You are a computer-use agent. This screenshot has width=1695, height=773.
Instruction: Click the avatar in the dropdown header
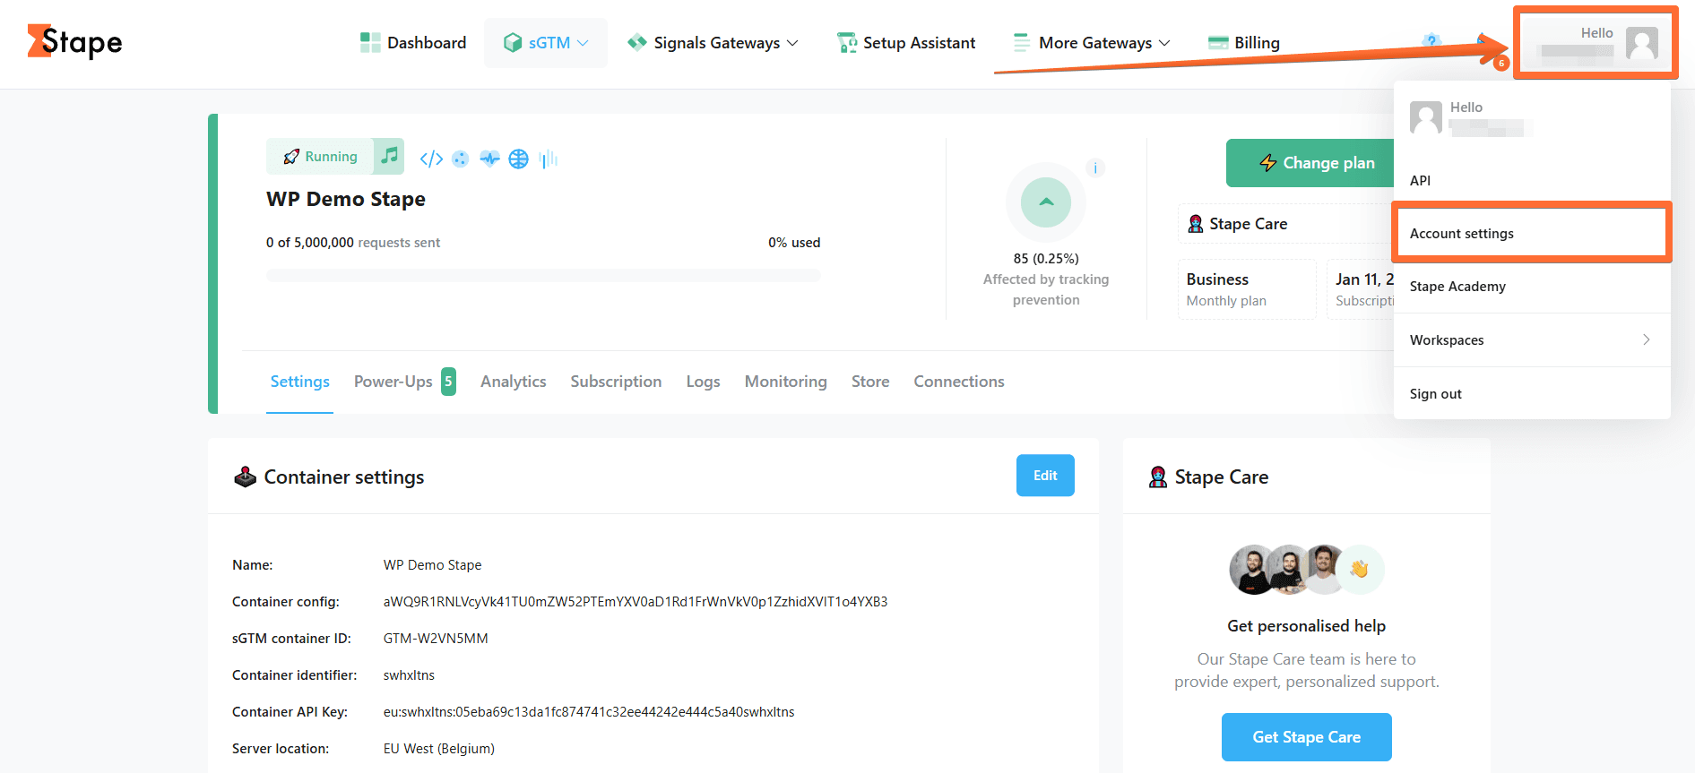point(1426,117)
